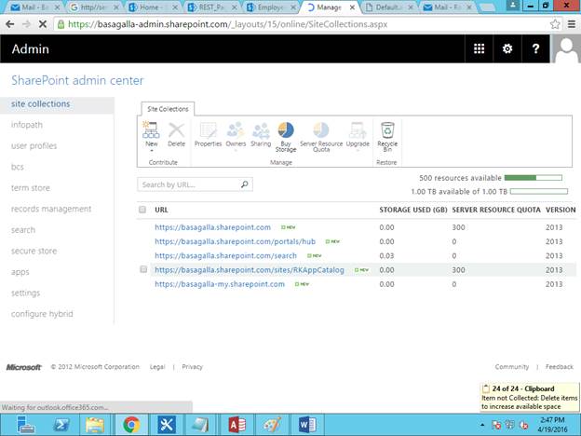Switch to the REST browser tab
581x436 pixels.
tap(213, 7)
